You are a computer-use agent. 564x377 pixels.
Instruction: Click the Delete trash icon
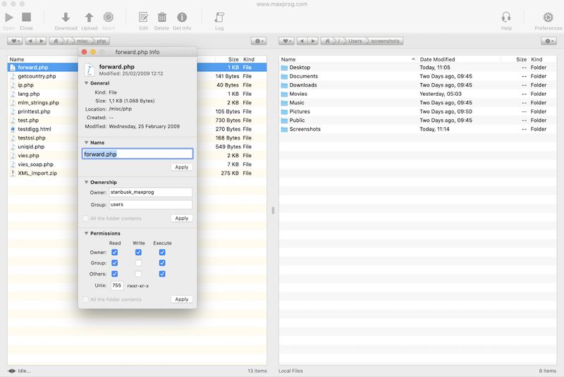coord(162,18)
